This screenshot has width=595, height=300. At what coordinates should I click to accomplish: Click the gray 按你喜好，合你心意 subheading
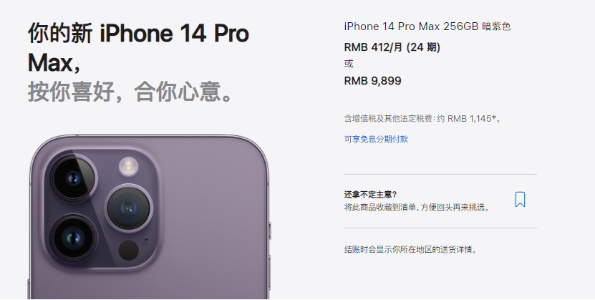pos(131,92)
